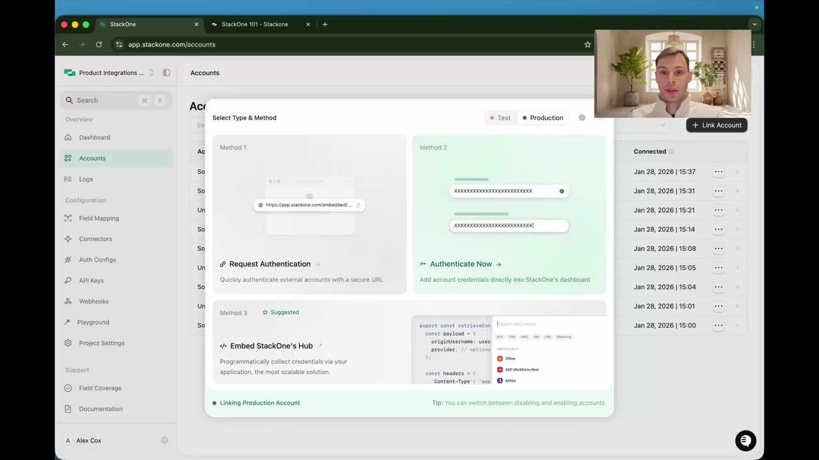Open row menu for Jan 28, 2026 | 15:04

point(719,287)
